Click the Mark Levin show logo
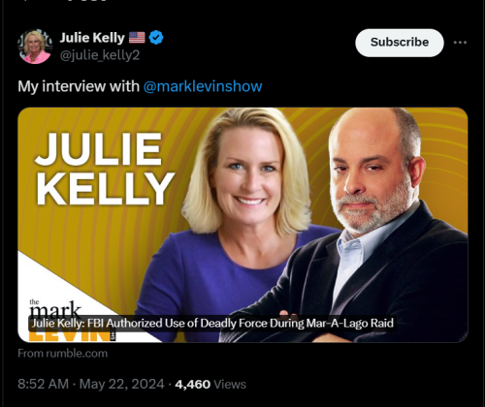The image size is (485, 407). pyautogui.click(x=72, y=321)
